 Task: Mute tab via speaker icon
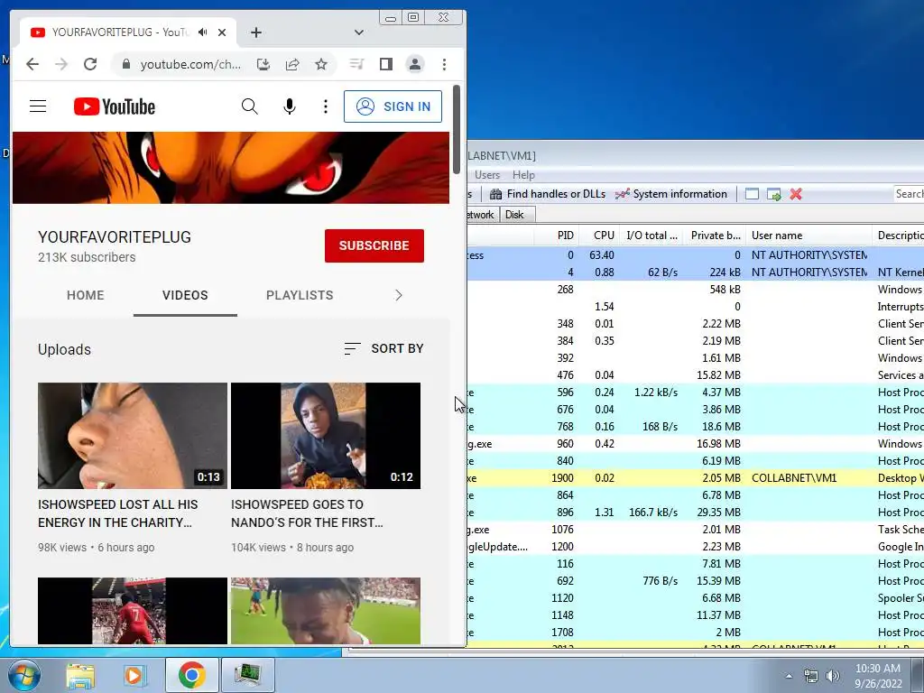(x=203, y=32)
